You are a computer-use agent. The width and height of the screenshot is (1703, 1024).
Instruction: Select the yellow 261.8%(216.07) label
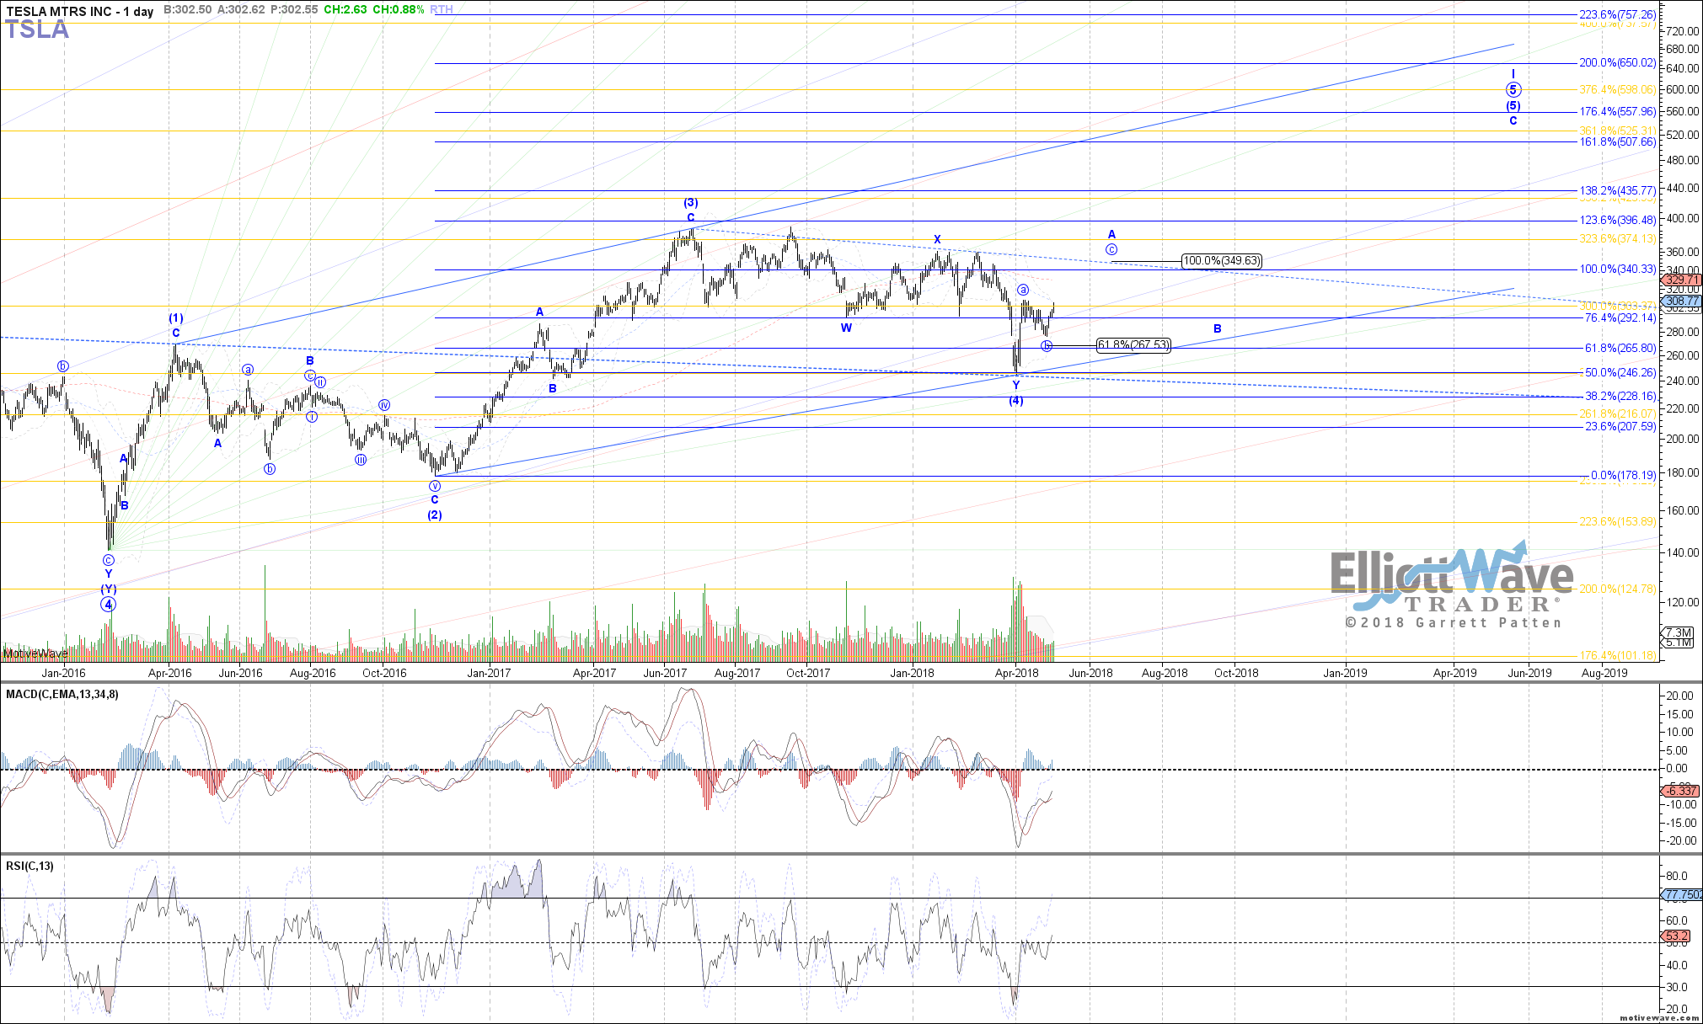1618,413
